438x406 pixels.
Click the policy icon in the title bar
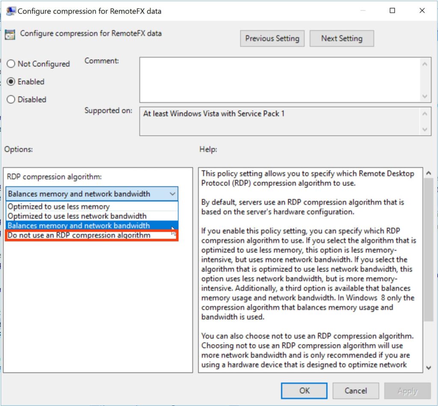10,11
